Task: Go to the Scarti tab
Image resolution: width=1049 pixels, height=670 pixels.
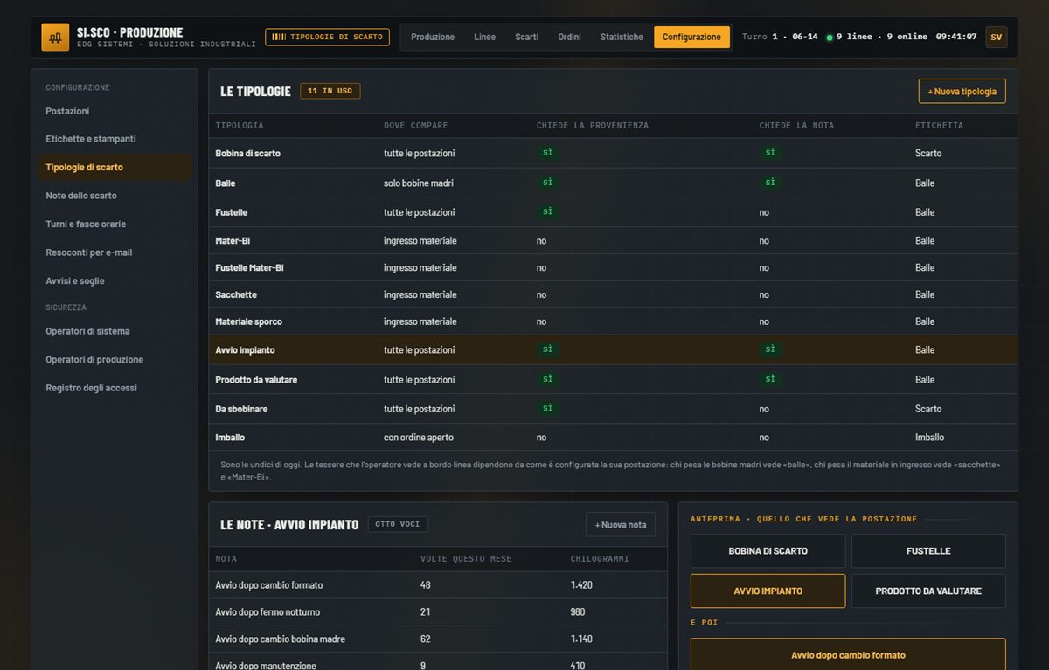Action: pos(526,37)
